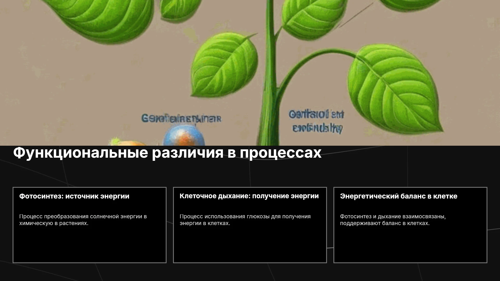Screen dimensions: 500x281
Task: Select the "Фотосинтез: источник энергии" card heading
Action: [74, 196]
